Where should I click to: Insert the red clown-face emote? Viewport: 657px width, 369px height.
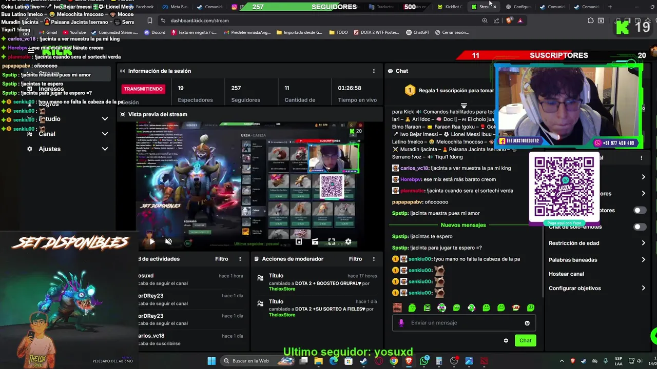(516, 307)
